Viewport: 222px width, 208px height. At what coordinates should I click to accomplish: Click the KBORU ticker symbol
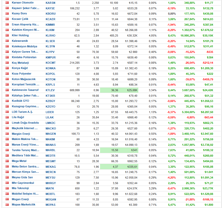pos(51,14)
